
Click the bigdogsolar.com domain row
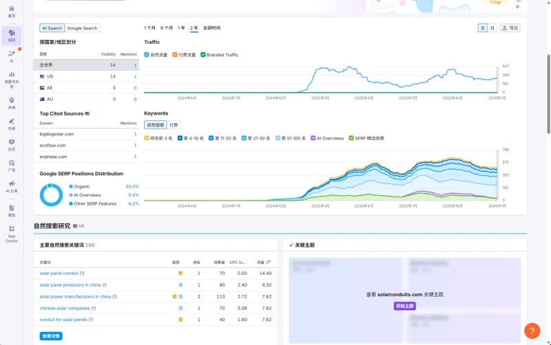87,134
